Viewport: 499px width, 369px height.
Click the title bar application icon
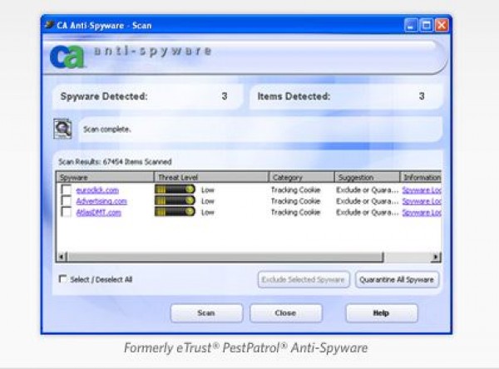click(x=49, y=25)
